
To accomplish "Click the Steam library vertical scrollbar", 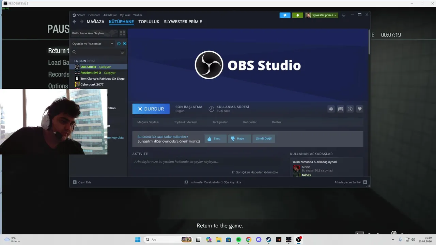I will [x=369, y=42].
